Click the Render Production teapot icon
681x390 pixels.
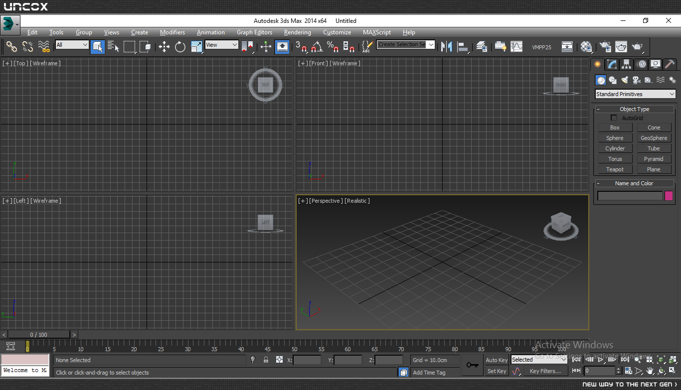point(637,46)
